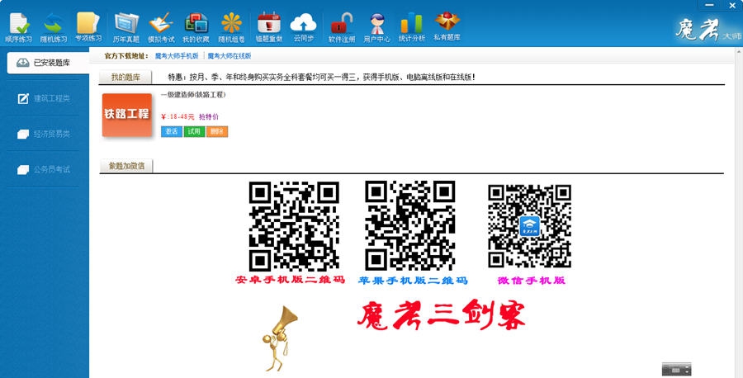Viewport: 743px width, 378px height.
Task: Open 公务员考试 category in sidebar
Action: pos(44,169)
